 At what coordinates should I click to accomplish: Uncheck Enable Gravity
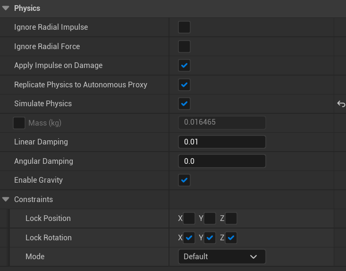(x=184, y=180)
